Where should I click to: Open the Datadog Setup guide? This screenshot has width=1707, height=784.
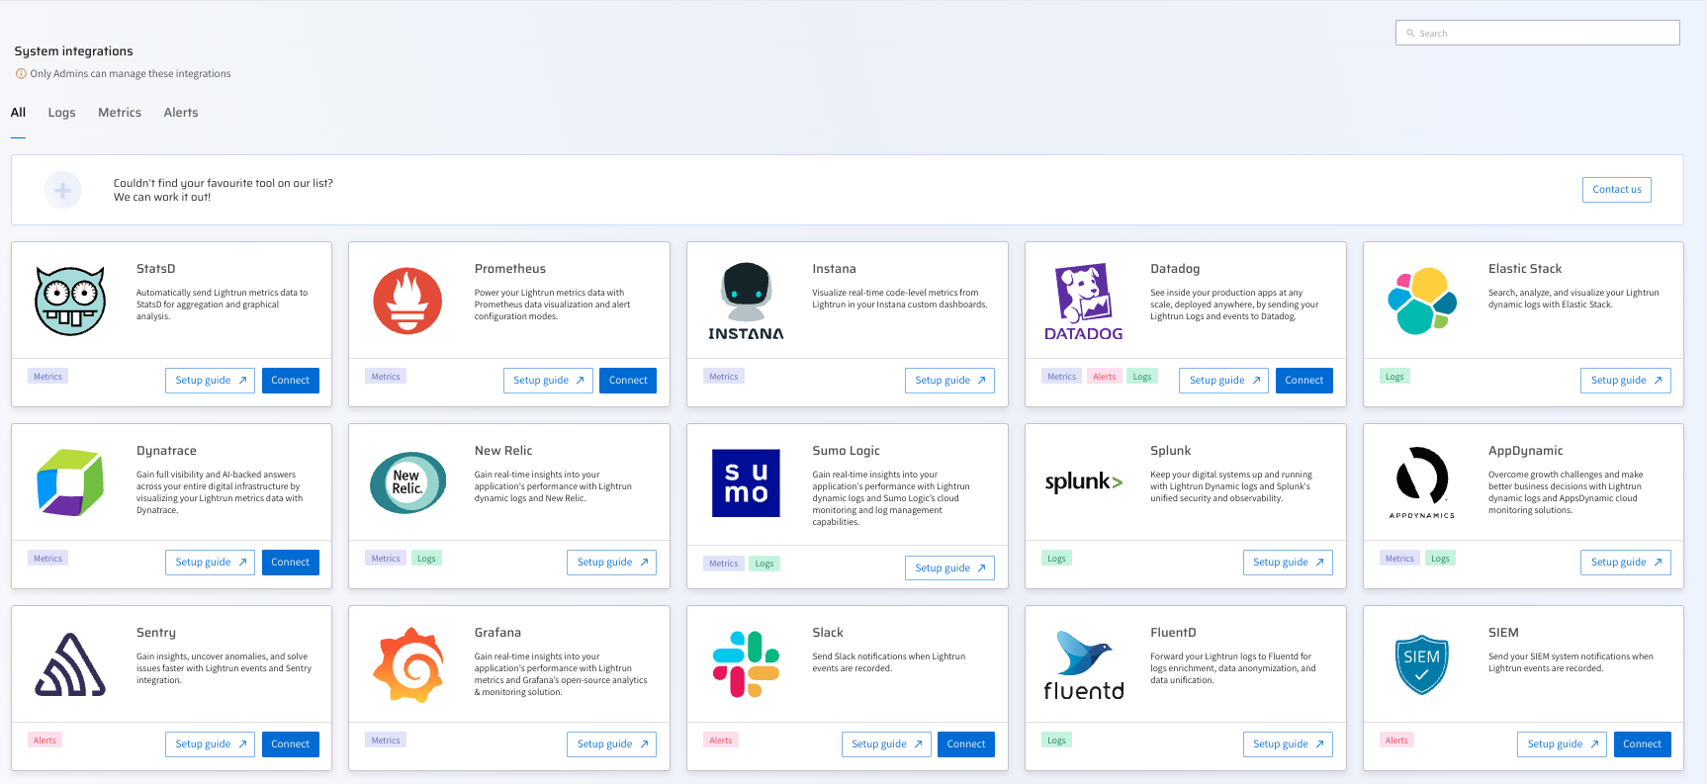pyautogui.click(x=1223, y=381)
